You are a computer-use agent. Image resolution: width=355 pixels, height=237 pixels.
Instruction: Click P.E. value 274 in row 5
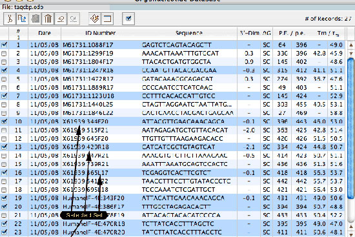[282, 79]
